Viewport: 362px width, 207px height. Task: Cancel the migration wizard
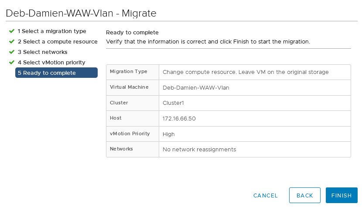click(x=265, y=196)
